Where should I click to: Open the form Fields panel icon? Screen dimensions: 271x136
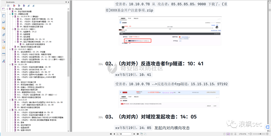pyautogui.click(x=4, y=54)
